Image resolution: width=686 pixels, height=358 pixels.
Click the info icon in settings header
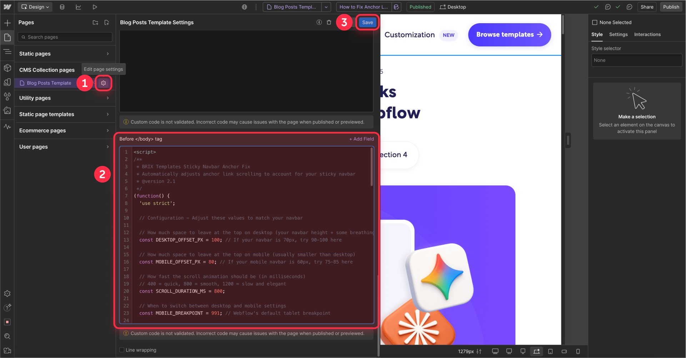click(319, 22)
